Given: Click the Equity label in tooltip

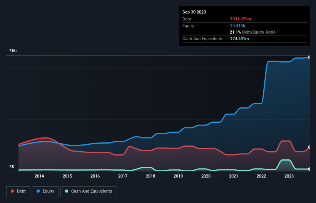Looking at the screenshot, I should pyautogui.click(x=188, y=25).
